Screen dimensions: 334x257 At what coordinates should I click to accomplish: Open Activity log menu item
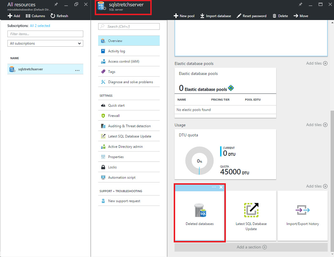coord(116,51)
